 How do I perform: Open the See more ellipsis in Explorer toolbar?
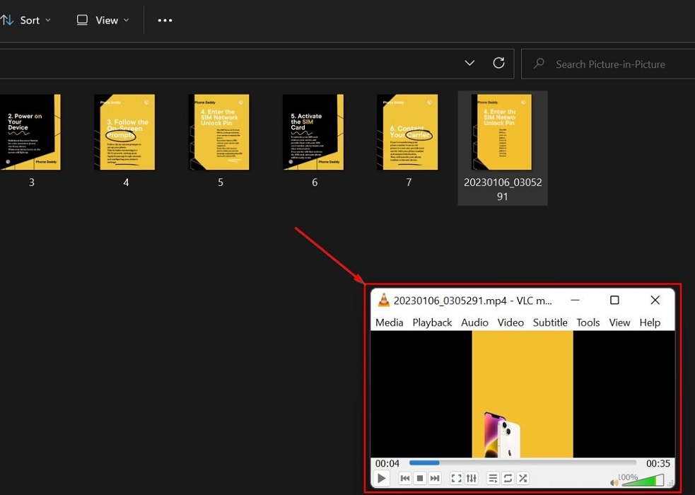pyautogui.click(x=165, y=20)
